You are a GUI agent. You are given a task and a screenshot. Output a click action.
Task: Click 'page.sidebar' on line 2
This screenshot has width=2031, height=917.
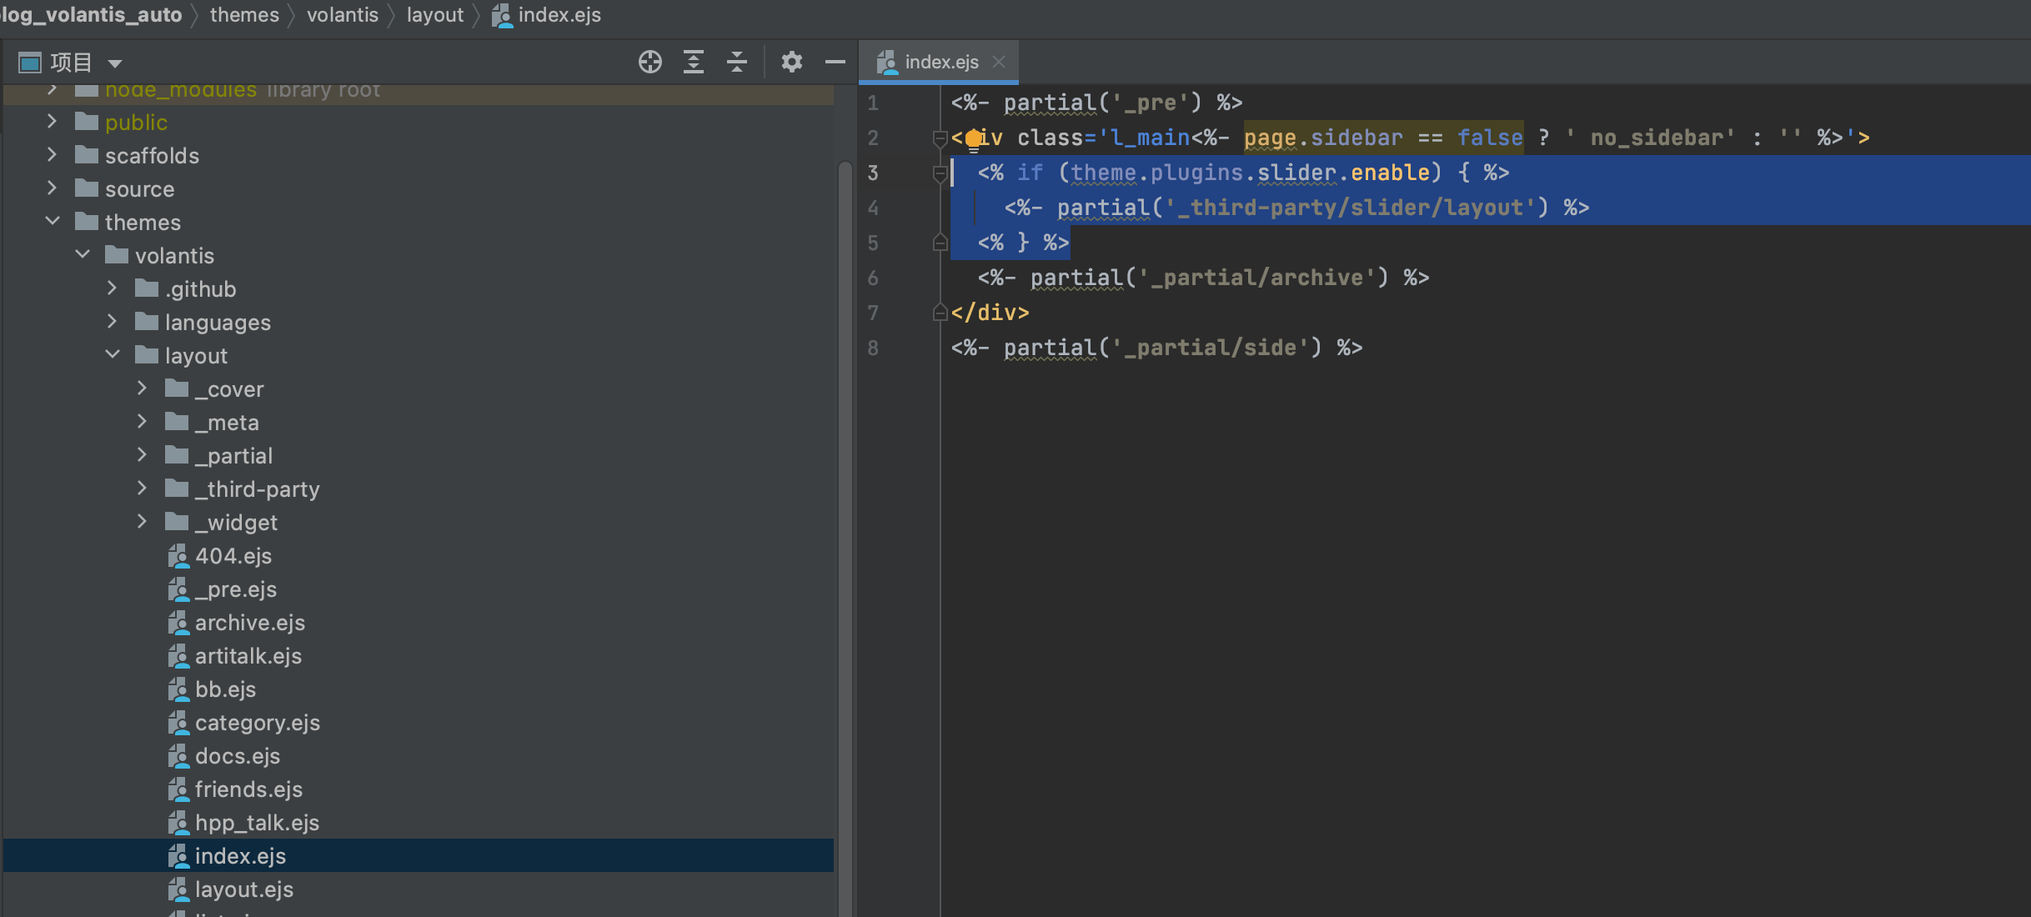(1323, 138)
